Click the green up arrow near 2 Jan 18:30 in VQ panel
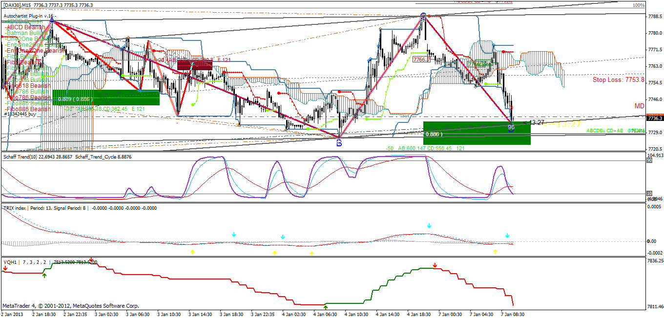Viewport: 664px width, 318px height. [44, 276]
